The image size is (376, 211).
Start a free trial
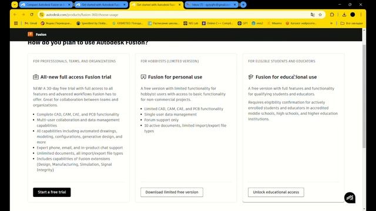[52, 192]
